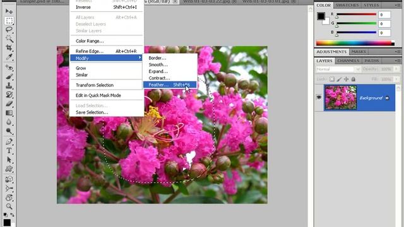Switch to the Masks tab

[x=359, y=52]
